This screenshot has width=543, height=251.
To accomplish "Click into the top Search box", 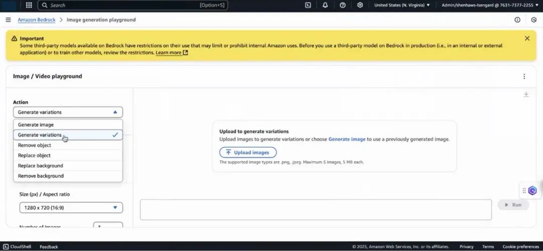I will tap(133, 5).
